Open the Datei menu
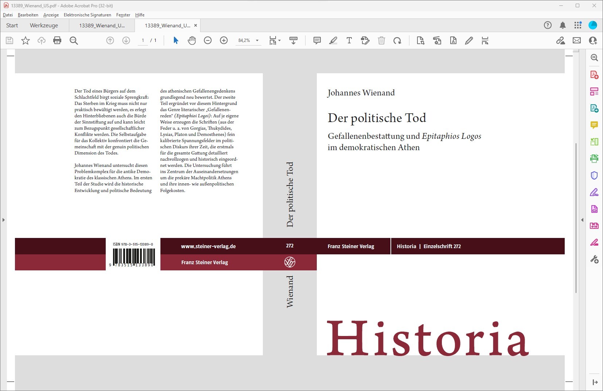603x391 pixels. (x=8, y=15)
